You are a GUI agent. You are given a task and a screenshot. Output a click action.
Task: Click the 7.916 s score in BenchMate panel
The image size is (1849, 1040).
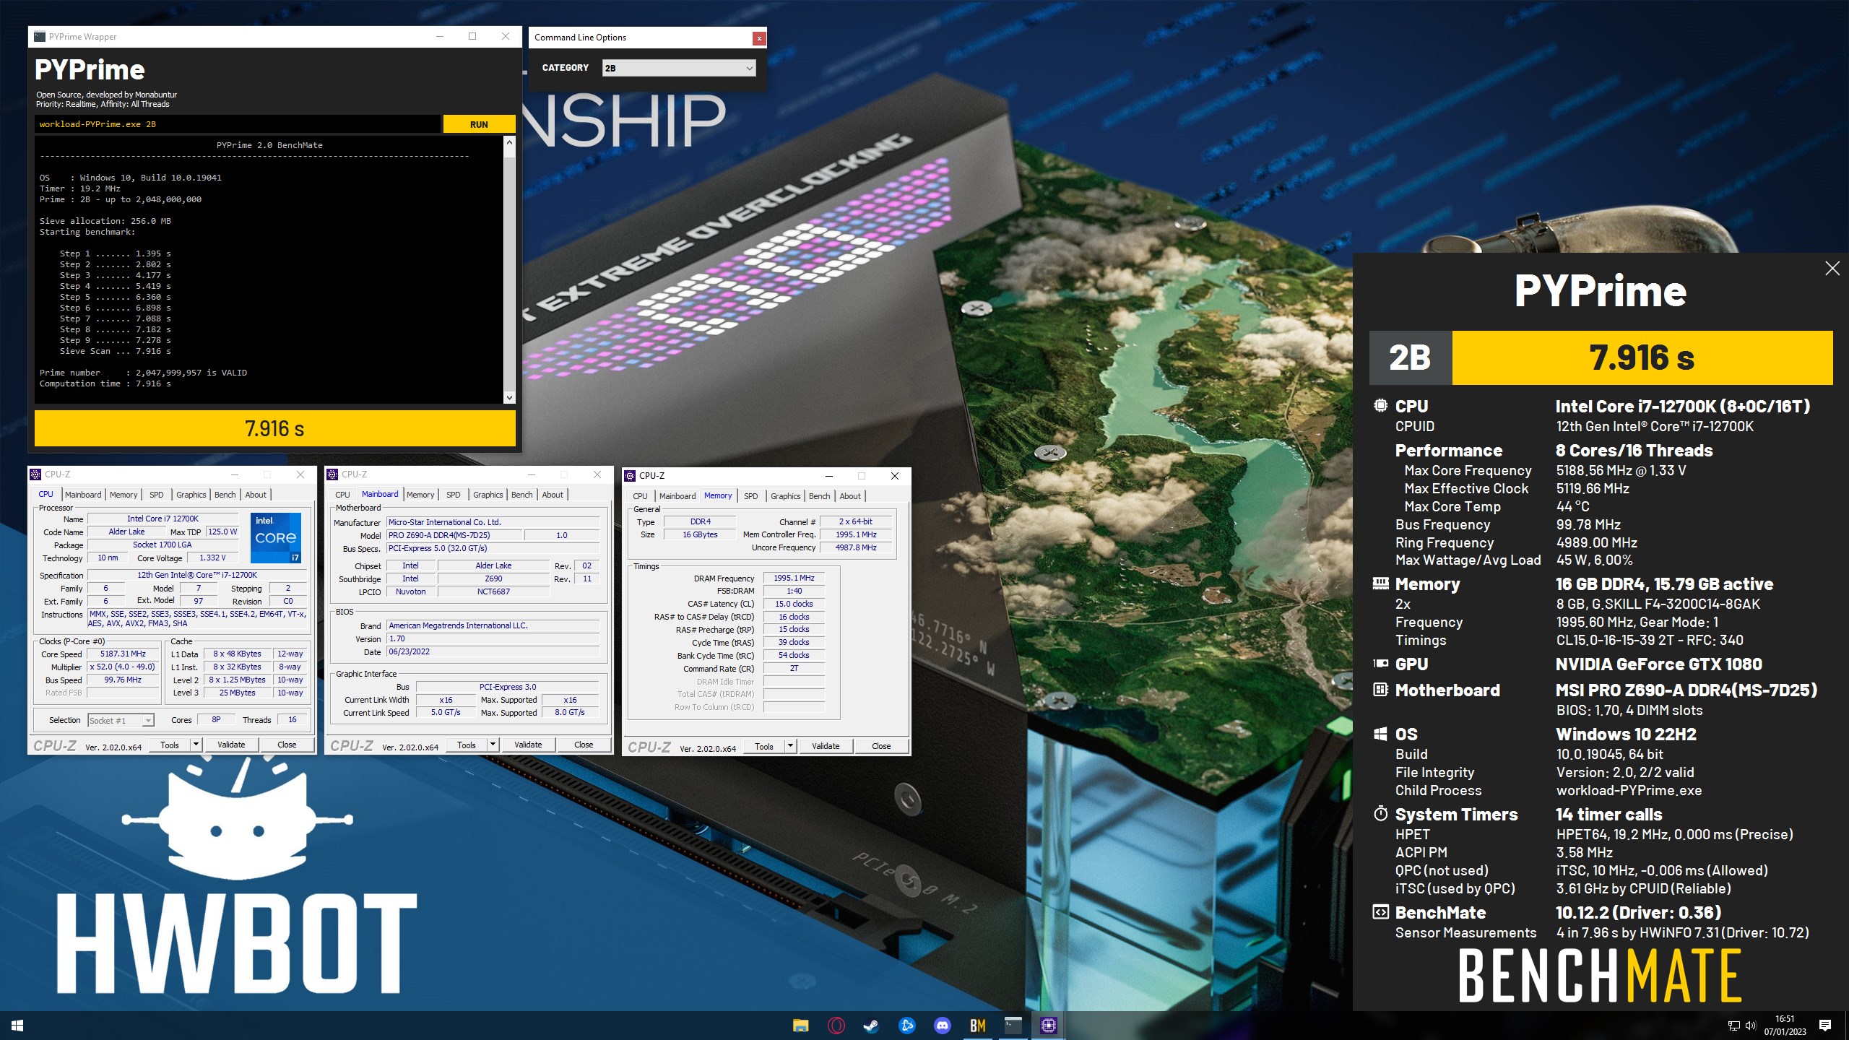1642,357
